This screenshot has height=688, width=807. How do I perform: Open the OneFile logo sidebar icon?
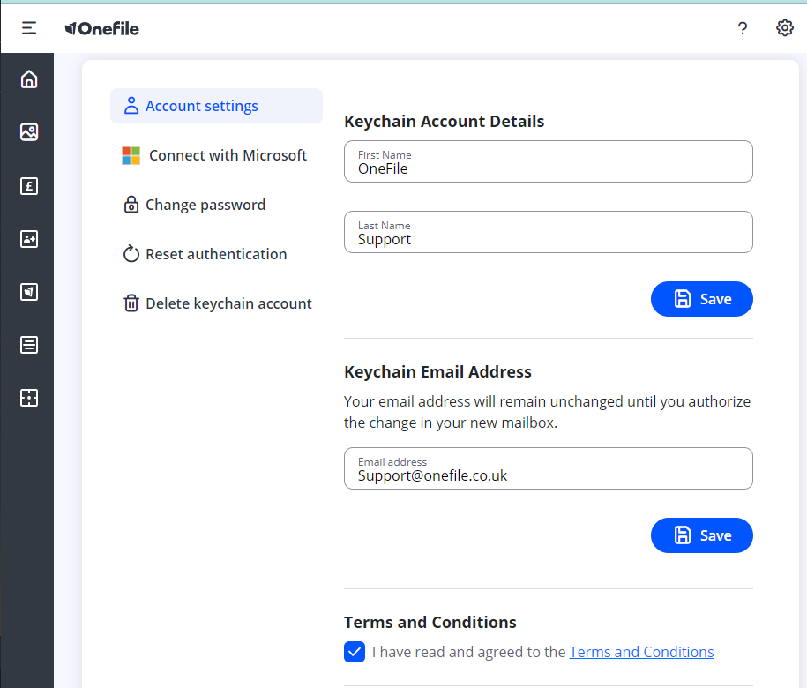29,292
